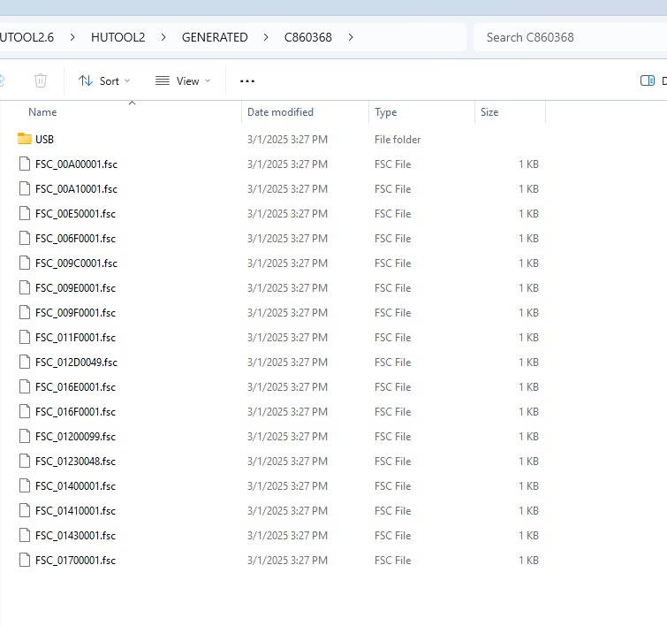This screenshot has width=667, height=626.
Task: Select the file icon of FSC_016F0001.fsc
Action: coord(25,411)
